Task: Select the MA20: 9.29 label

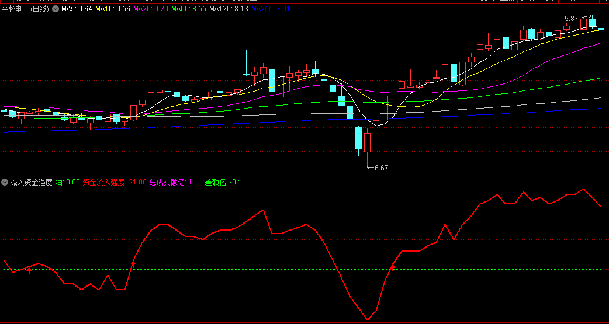Action: [151, 9]
